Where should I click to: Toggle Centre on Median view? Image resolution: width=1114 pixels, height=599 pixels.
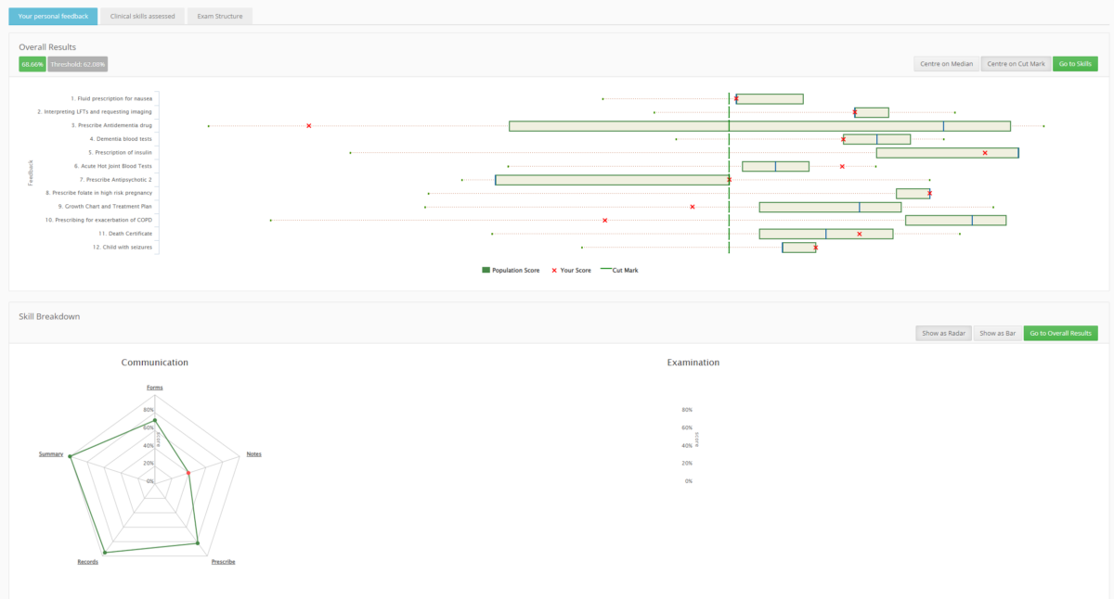click(x=946, y=64)
